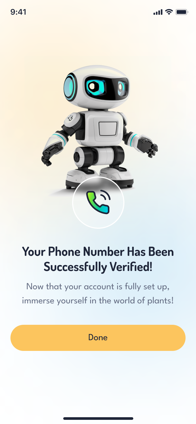Click the green phone call icon
The height and width of the screenshot is (424, 196).
[x=98, y=202]
